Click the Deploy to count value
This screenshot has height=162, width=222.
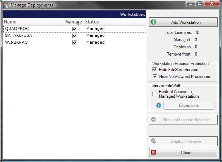[x=196, y=47]
